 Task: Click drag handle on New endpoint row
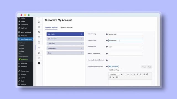(82, 48)
